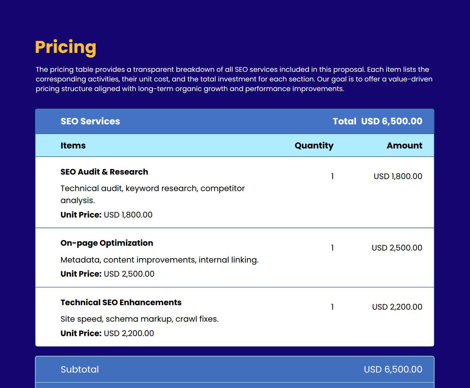
Task: Click the Amount column header
Action: [x=404, y=145]
